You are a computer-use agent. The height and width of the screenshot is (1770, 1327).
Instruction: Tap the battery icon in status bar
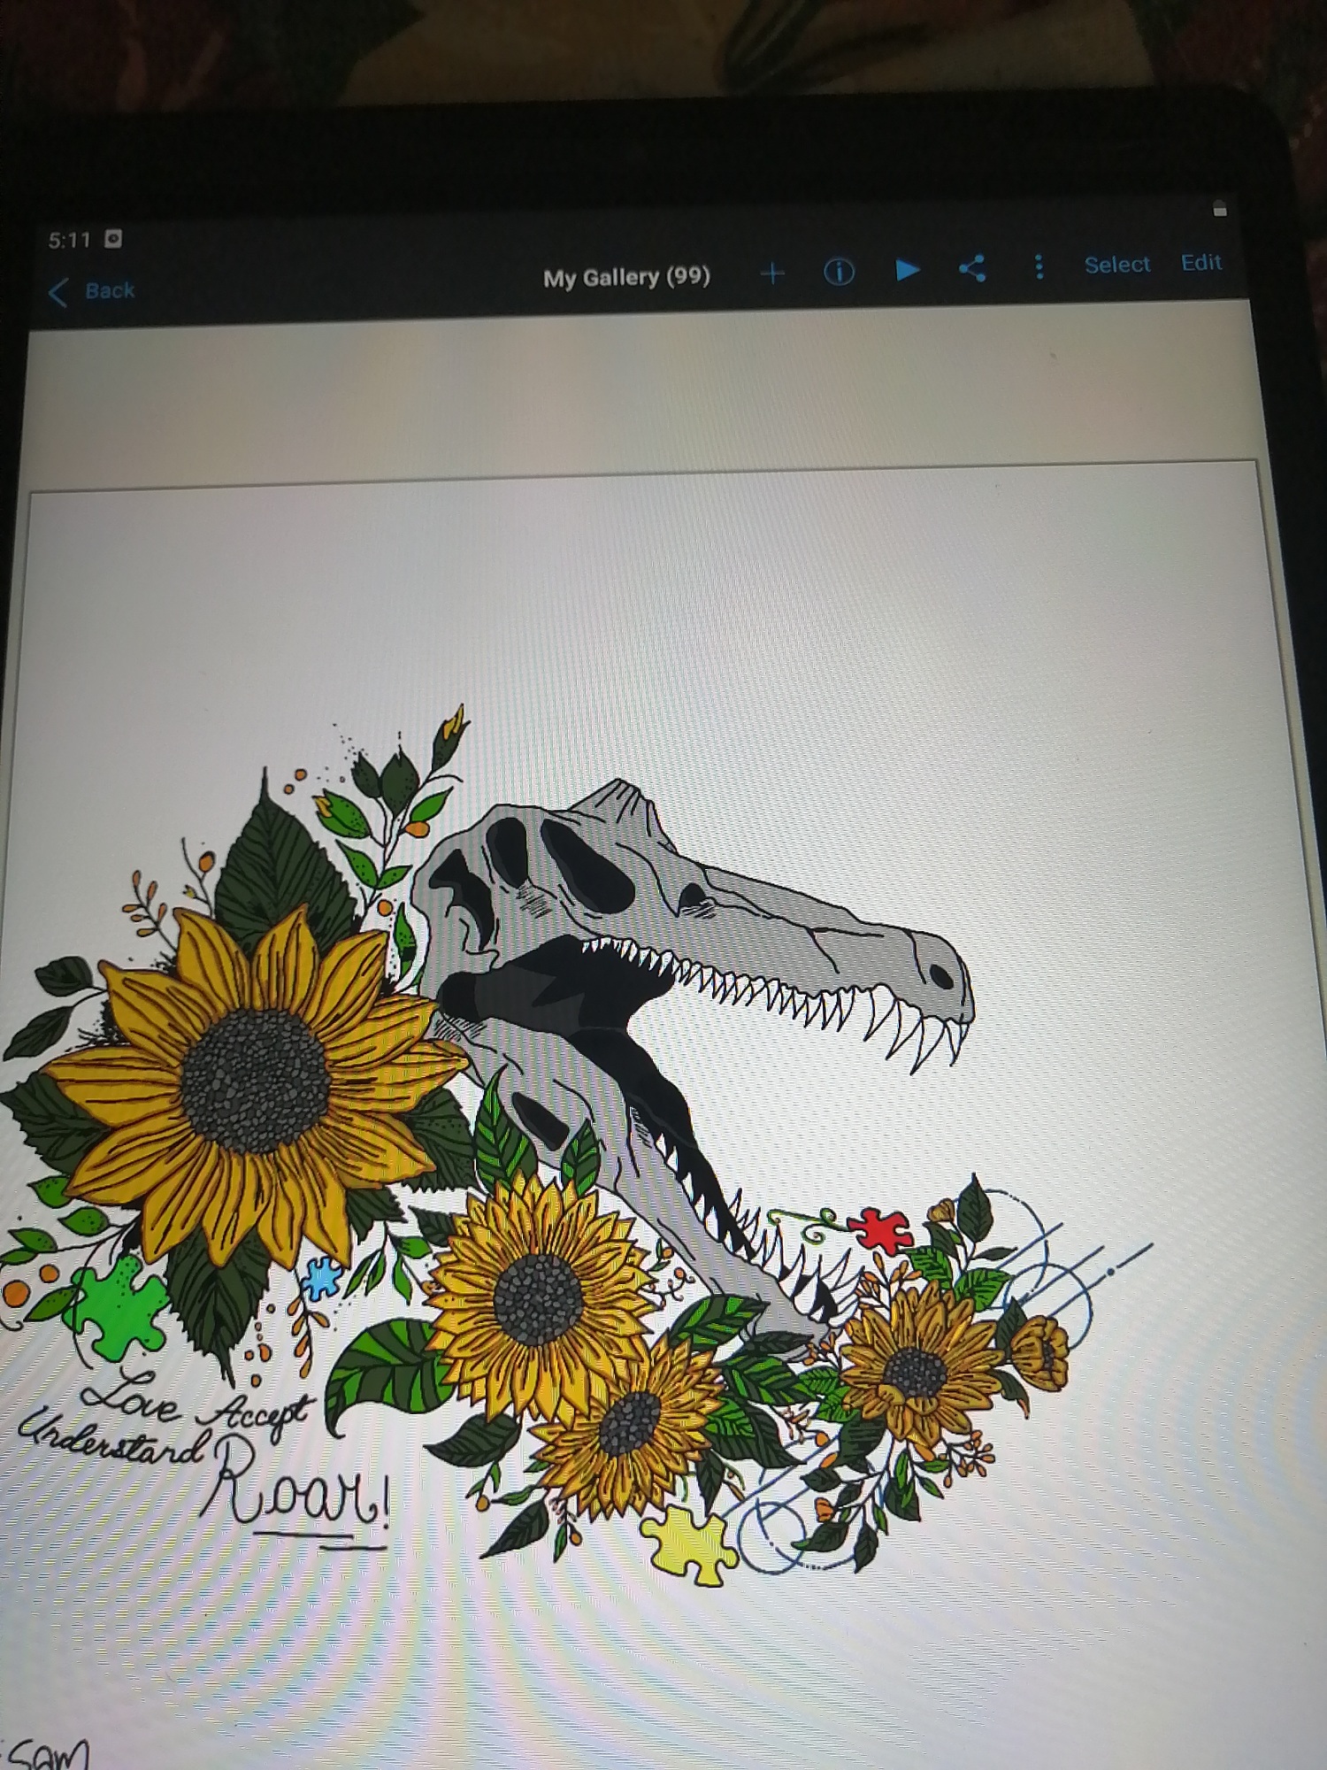(x=1220, y=210)
